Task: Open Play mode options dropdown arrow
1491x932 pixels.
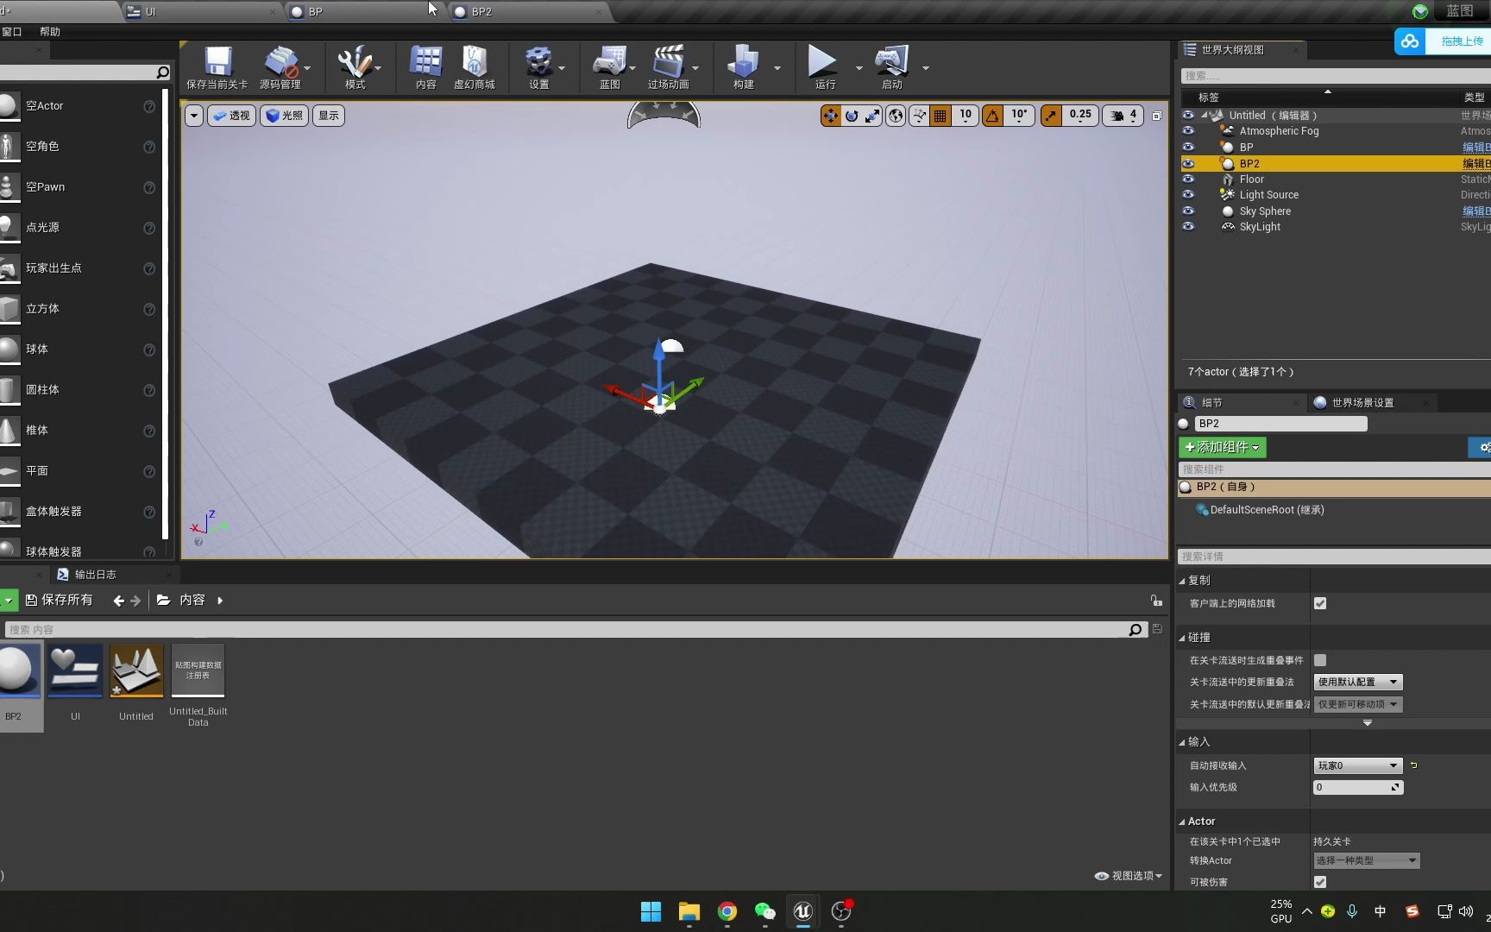Action: click(x=859, y=68)
